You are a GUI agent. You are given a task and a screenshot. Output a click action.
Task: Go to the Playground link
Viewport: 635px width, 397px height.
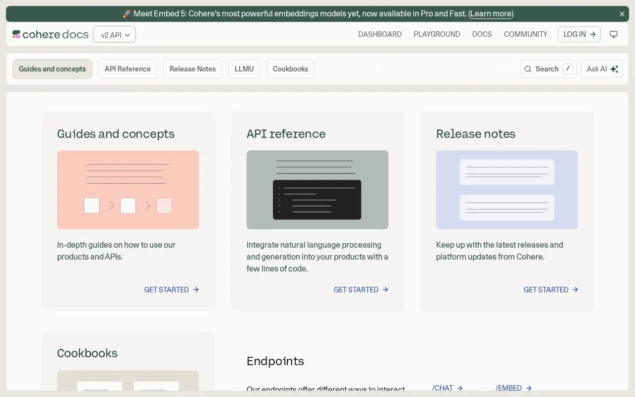437,34
